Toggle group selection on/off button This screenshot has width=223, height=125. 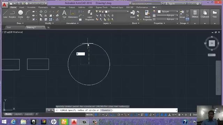187,19
